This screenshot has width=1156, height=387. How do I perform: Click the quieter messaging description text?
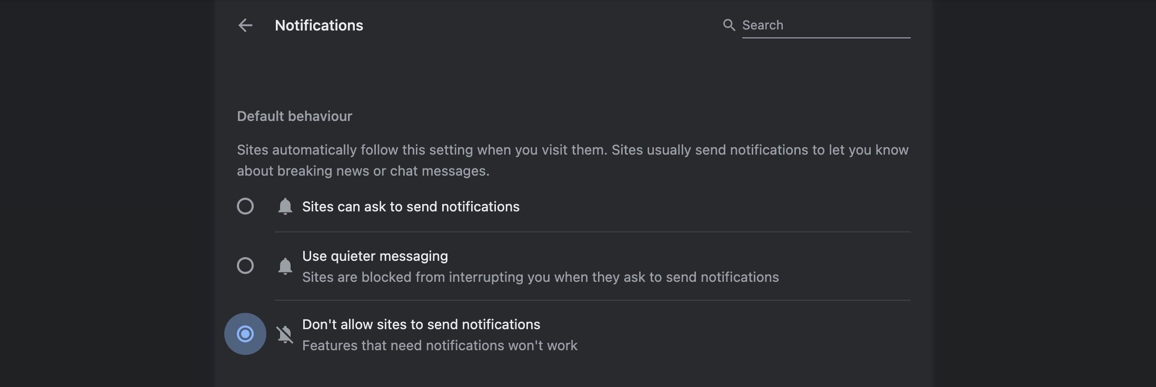click(540, 277)
